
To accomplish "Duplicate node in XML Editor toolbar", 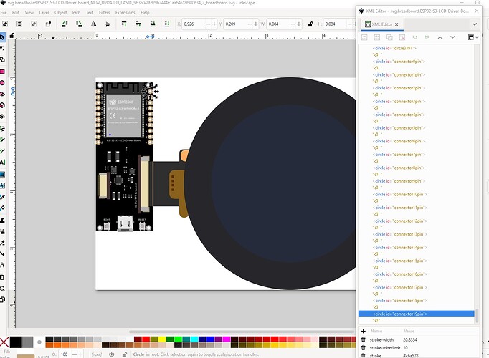I will coord(391,37).
